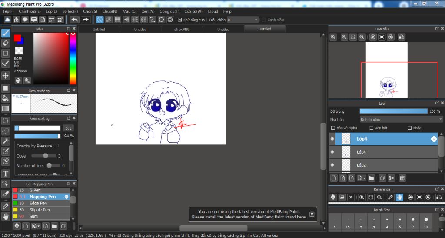Select Edge Pen brush
The height and width of the screenshot is (238, 445).
(41, 203)
